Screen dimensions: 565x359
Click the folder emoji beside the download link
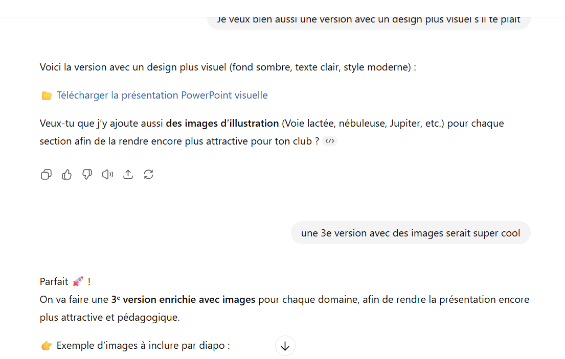pyautogui.click(x=47, y=95)
